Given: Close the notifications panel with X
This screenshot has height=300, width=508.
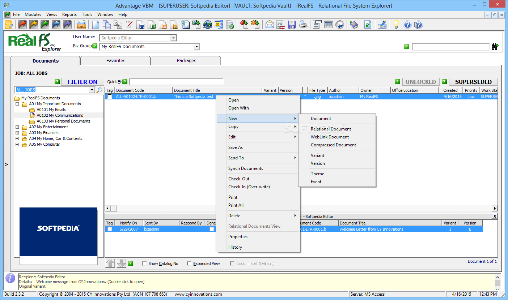Looking at the screenshot, I should click(x=495, y=216).
